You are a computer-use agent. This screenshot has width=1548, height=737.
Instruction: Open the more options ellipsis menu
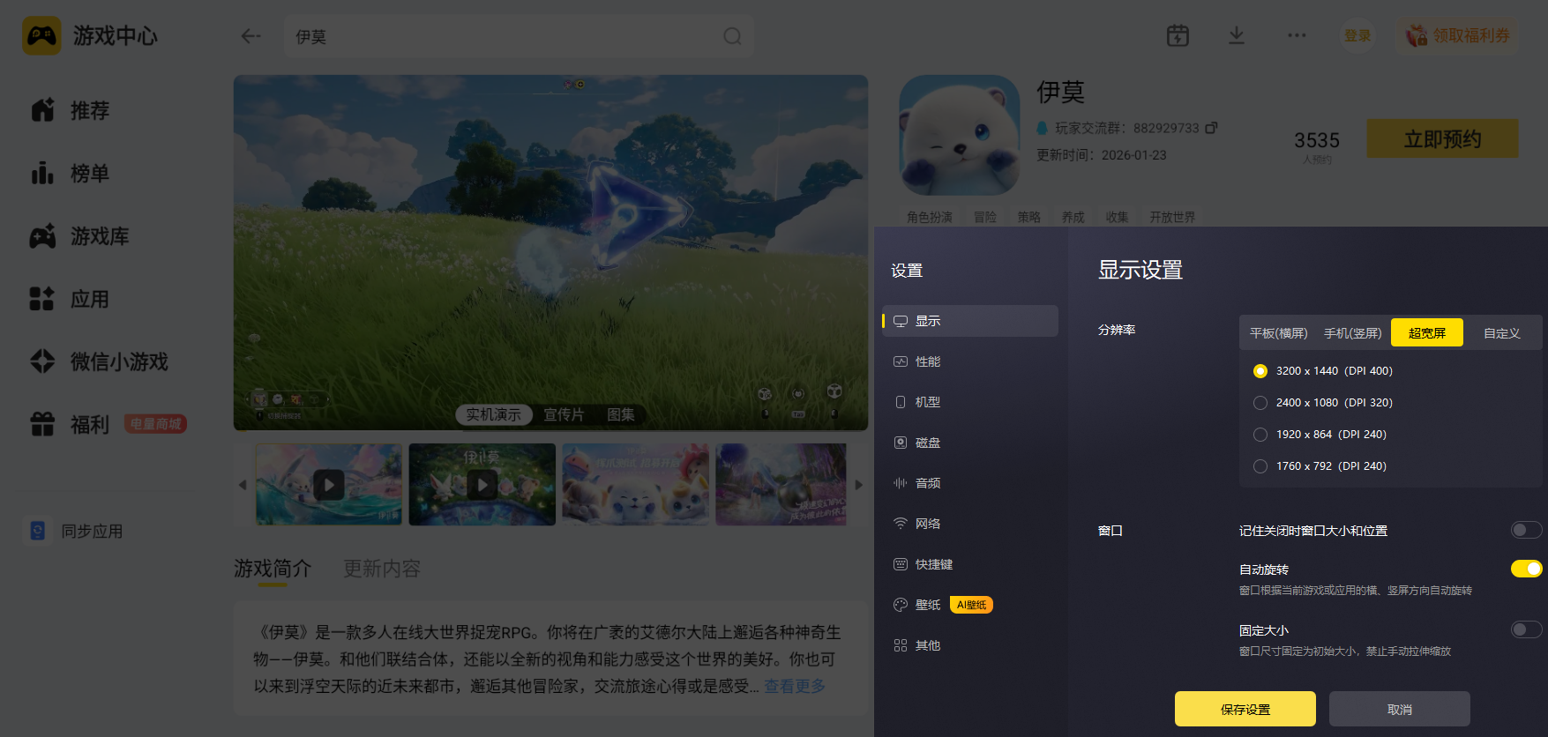point(1297,35)
